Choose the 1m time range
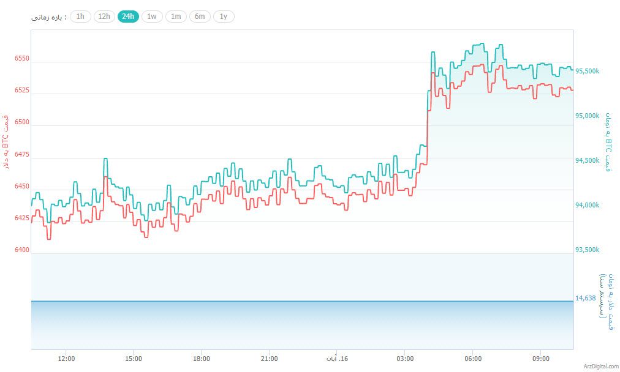 click(x=176, y=17)
